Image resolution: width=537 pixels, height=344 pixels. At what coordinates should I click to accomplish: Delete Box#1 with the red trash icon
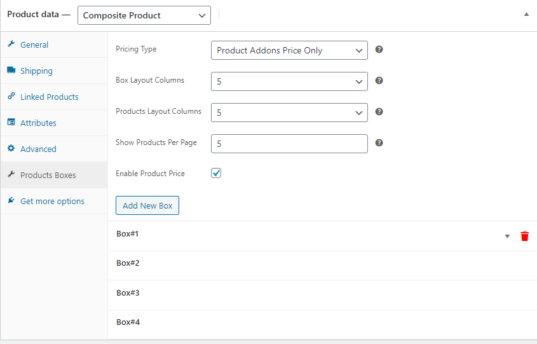(x=525, y=236)
